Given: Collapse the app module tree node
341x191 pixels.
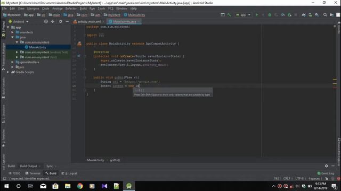Looking at the screenshot, I should pos(9,27).
